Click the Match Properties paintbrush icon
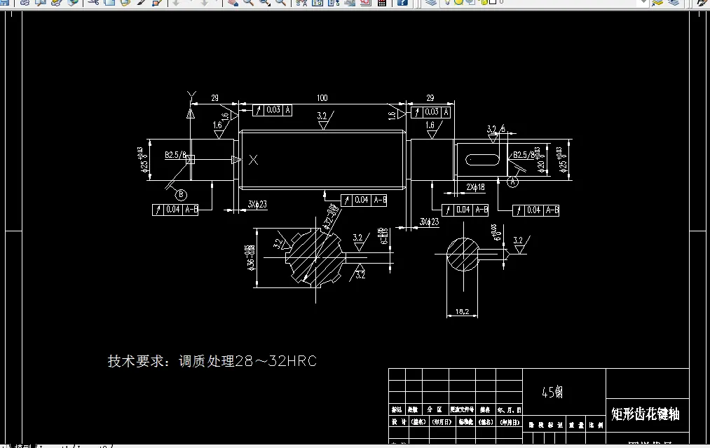This screenshot has height=448, width=710. [142, 4]
